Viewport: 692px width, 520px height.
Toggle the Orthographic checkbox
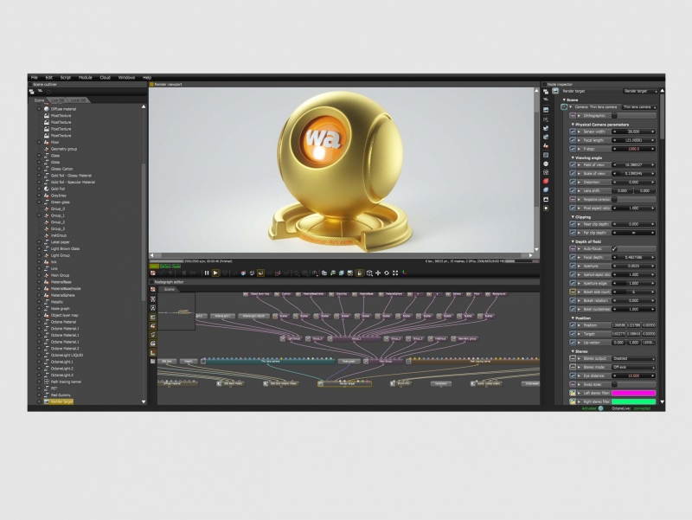[616, 115]
